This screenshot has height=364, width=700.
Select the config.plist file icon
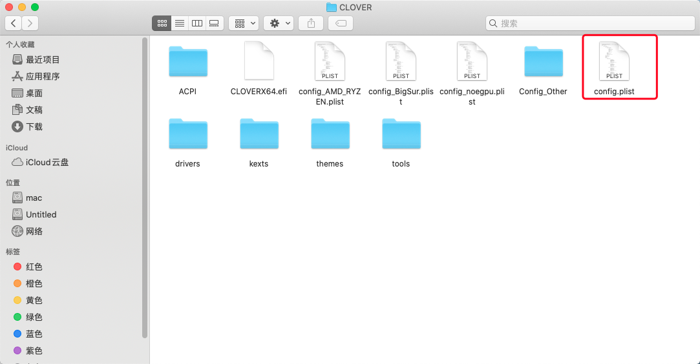click(614, 61)
